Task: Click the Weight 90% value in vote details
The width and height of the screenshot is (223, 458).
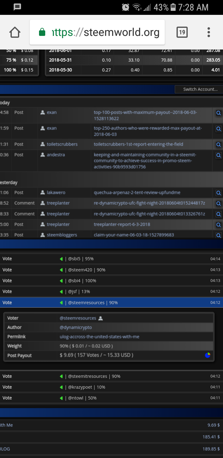Action: tap(86, 346)
